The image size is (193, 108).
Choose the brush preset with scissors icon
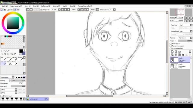click(x=9, y=63)
